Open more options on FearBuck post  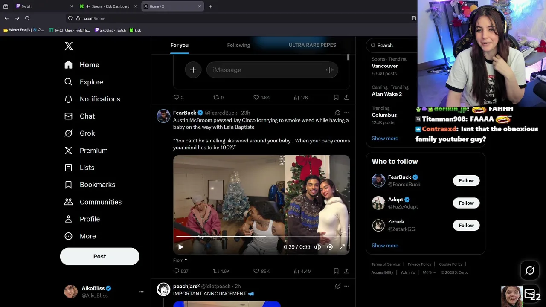tap(347, 113)
